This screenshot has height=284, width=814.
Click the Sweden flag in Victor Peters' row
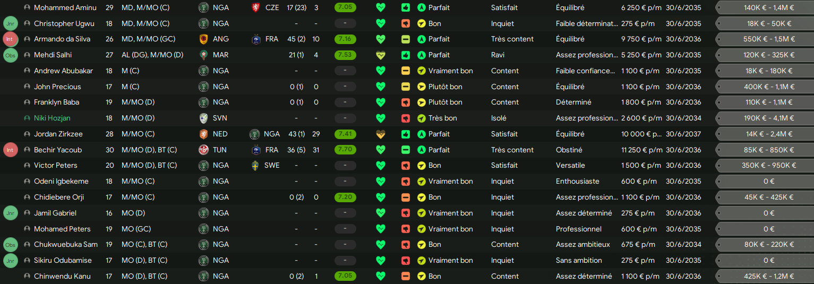click(255, 166)
